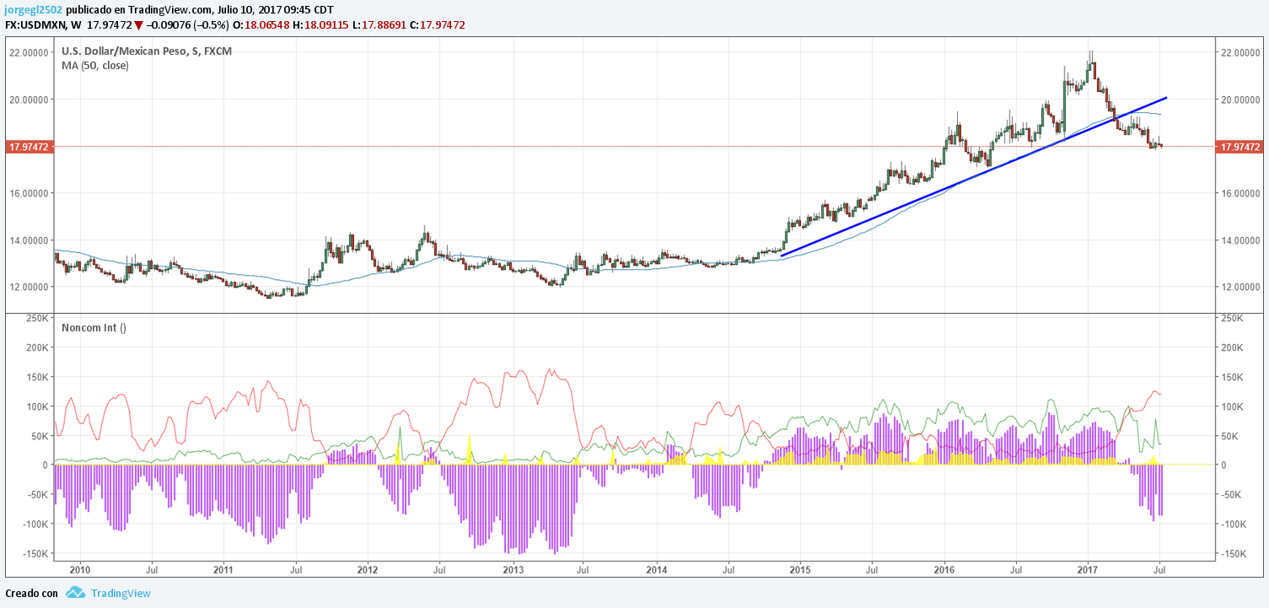Click the close value C:17.97472
Screen dimensions: 1269x608
tap(437, 24)
